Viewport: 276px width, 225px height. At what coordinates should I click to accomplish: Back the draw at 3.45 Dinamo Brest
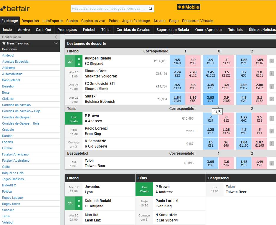pyautogui.click(x=211, y=74)
